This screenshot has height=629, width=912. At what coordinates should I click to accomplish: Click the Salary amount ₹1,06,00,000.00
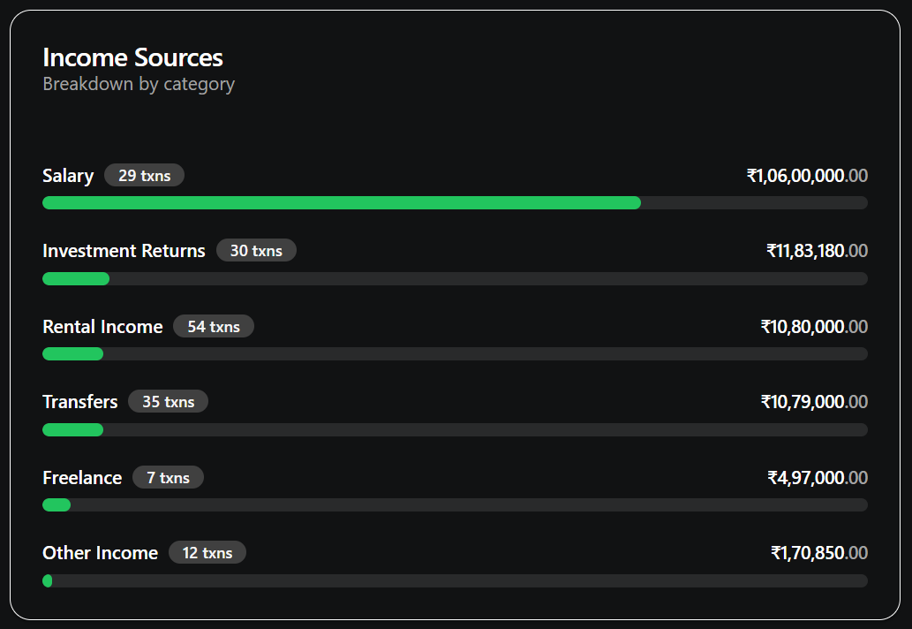coord(807,176)
